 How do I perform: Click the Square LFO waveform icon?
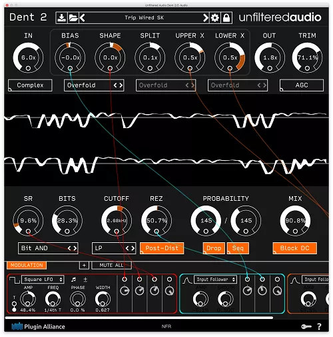tap(15, 280)
